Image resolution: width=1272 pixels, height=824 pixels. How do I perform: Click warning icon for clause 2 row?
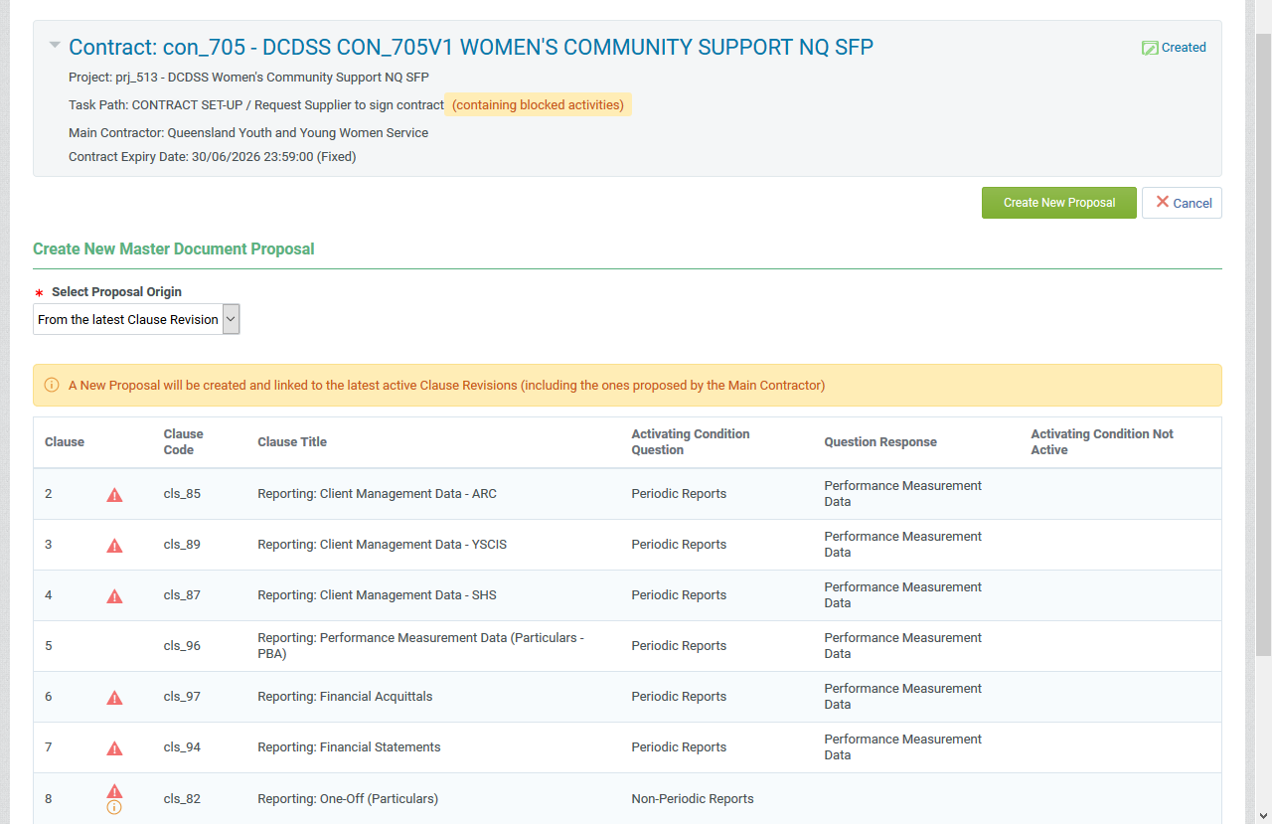(114, 495)
